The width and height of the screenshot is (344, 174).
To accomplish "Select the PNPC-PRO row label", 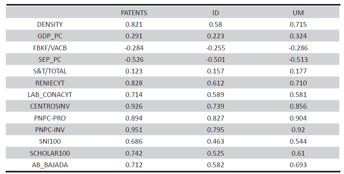I will tap(50, 118).
